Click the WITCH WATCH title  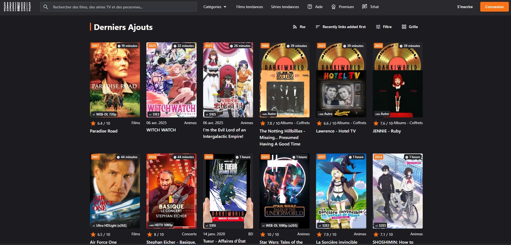coord(161,130)
